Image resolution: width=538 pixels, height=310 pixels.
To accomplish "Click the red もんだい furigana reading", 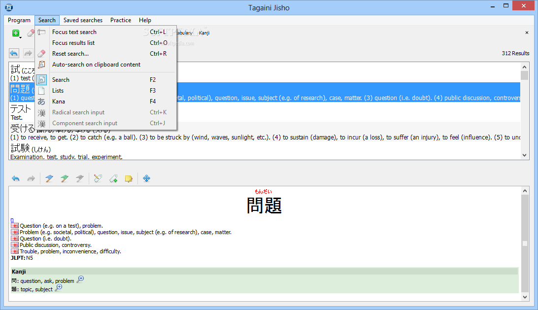I will coord(263,192).
